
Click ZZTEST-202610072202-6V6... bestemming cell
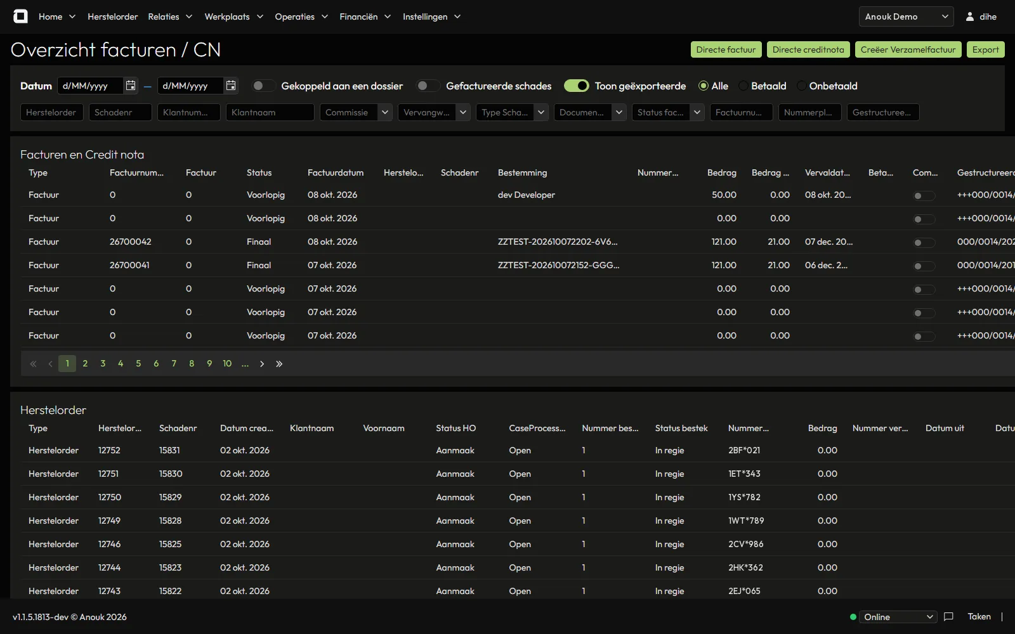(x=558, y=242)
